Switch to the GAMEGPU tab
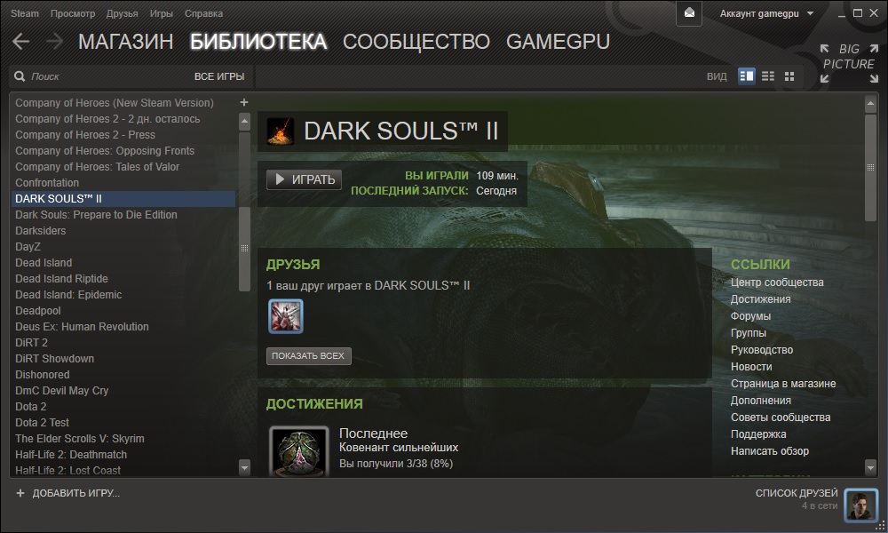Image resolution: width=888 pixels, height=533 pixels. (558, 42)
